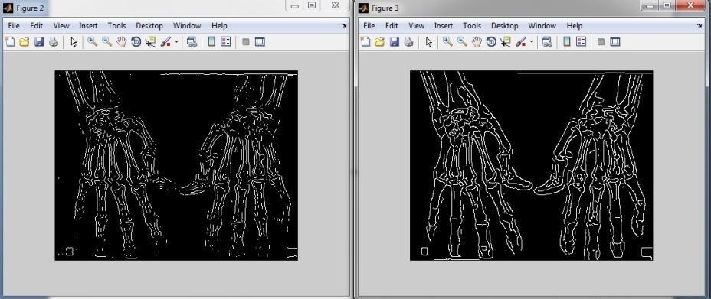Save figure icon in Figure 2
Screen dimensions: 711x299
pos(39,42)
